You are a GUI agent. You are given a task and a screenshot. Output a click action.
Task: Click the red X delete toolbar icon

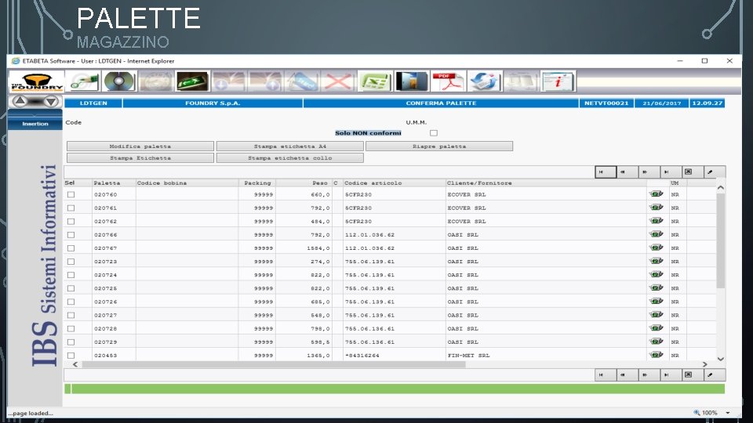[338, 81]
